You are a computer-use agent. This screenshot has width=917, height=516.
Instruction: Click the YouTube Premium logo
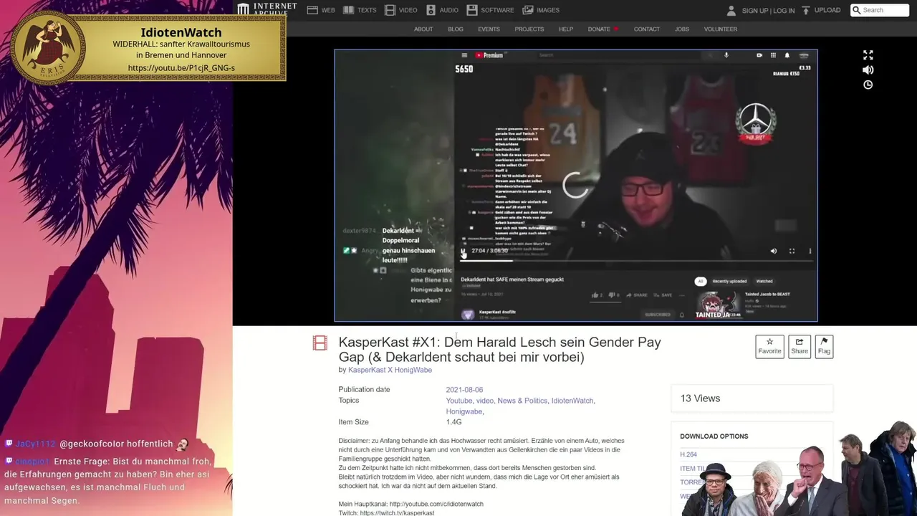pyautogui.click(x=489, y=55)
